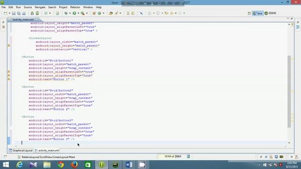Switch to the activity_main.xml source tab

click(47, 150)
